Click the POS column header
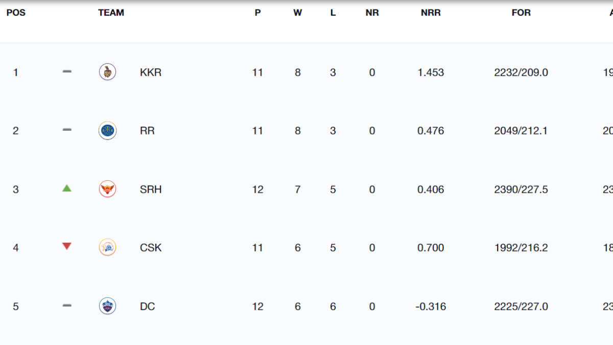 pyautogui.click(x=16, y=13)
